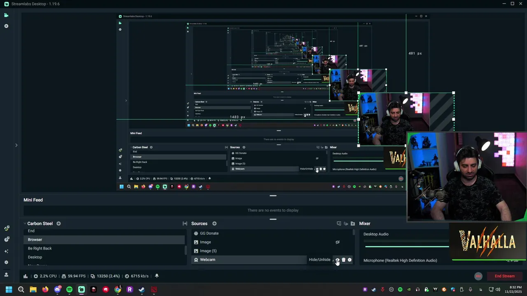Collapse the Carbon Steel scene collection dropdown

coord(24,224)
